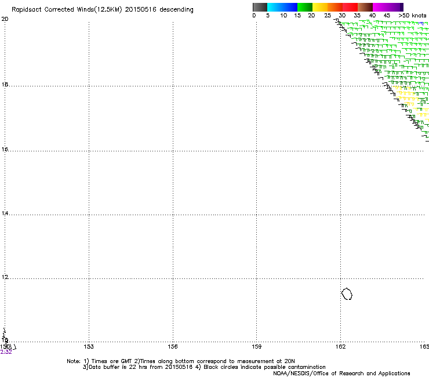The height and width of the screenshot is (377, 429).
Task: Click the Rapidscat Corrected Winds title text
Action: click(x=103, y=9)
